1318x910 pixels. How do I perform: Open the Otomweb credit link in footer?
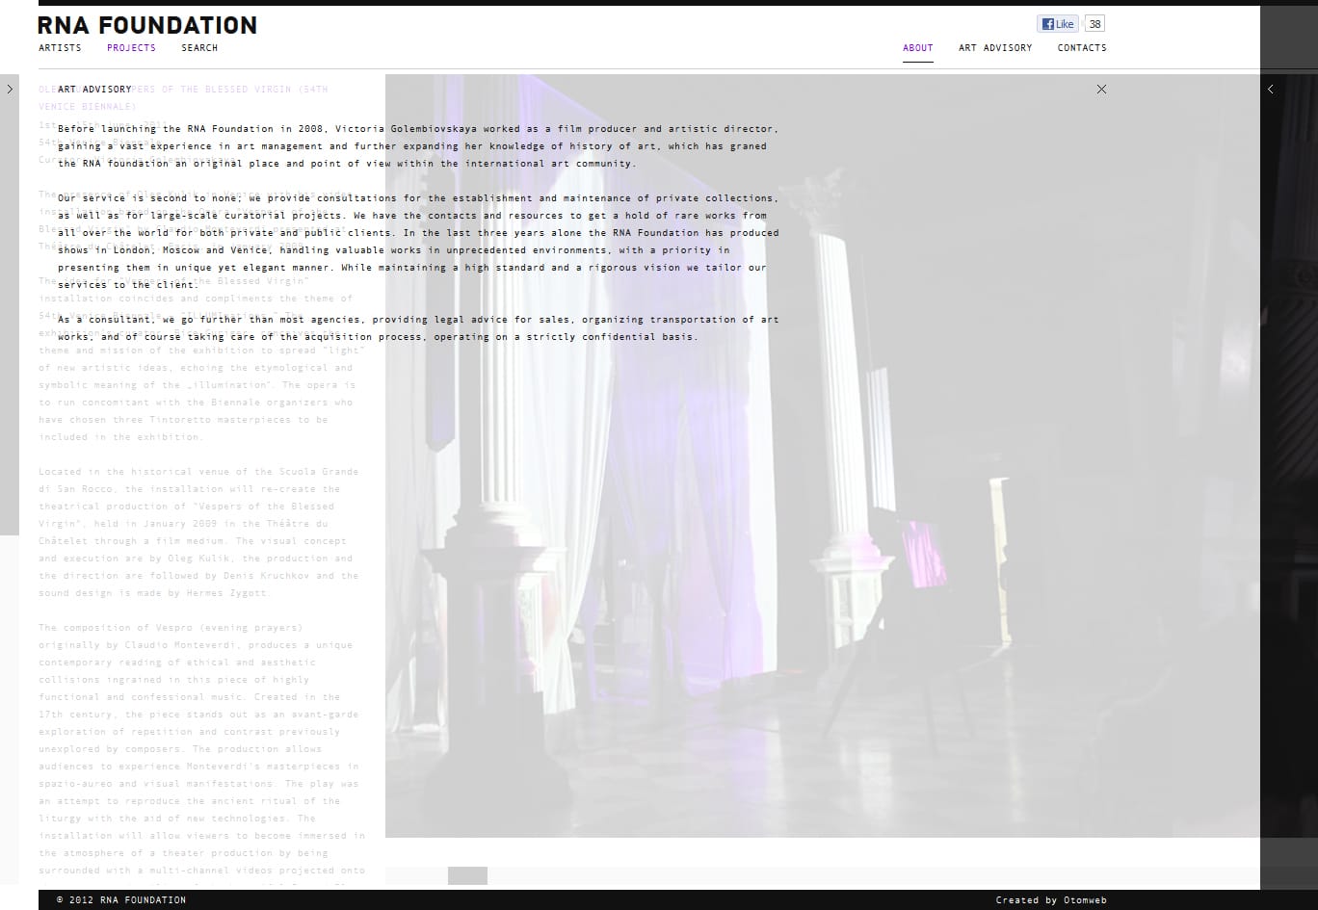pos(1085,900)
